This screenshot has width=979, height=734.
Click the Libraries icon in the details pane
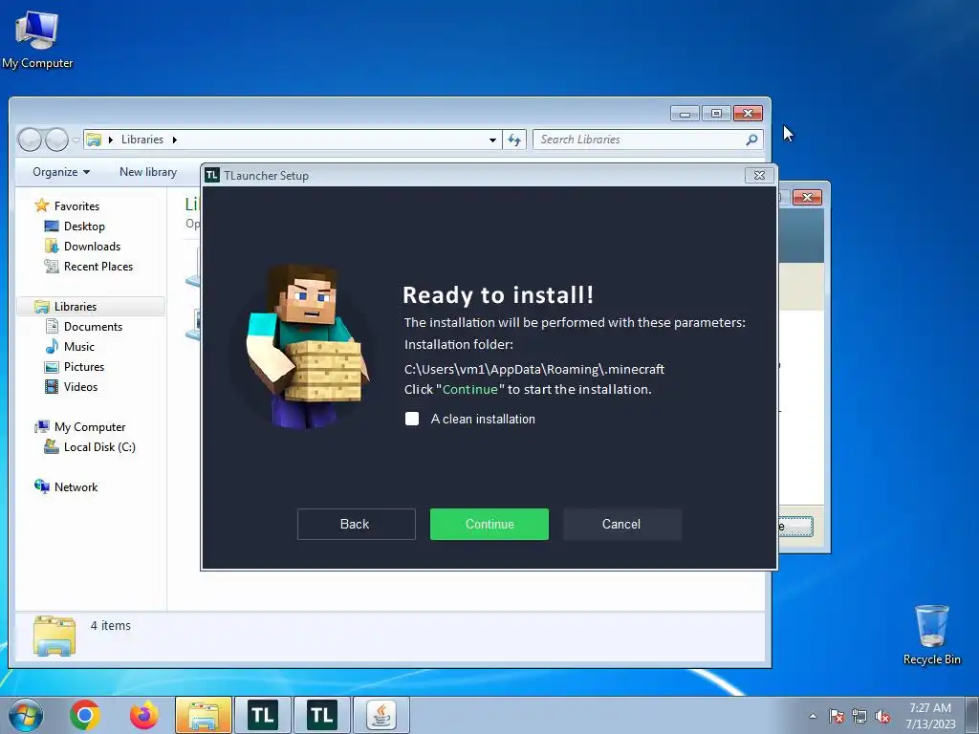54,636
